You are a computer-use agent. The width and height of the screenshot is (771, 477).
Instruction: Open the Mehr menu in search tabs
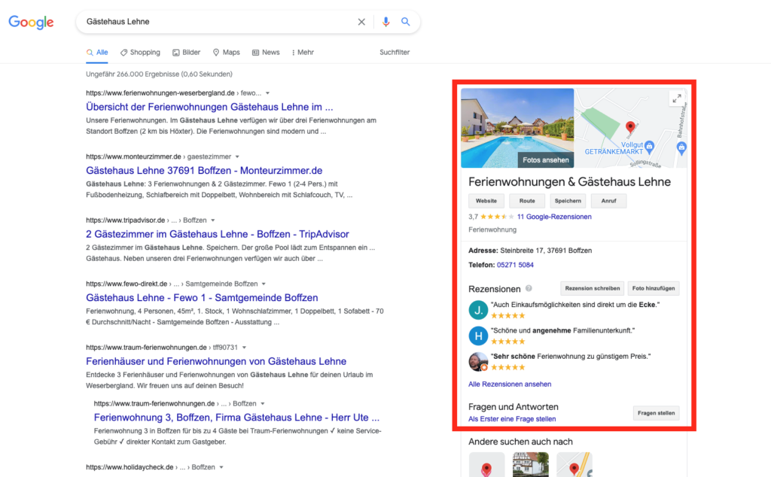click(x=303, y=52)
